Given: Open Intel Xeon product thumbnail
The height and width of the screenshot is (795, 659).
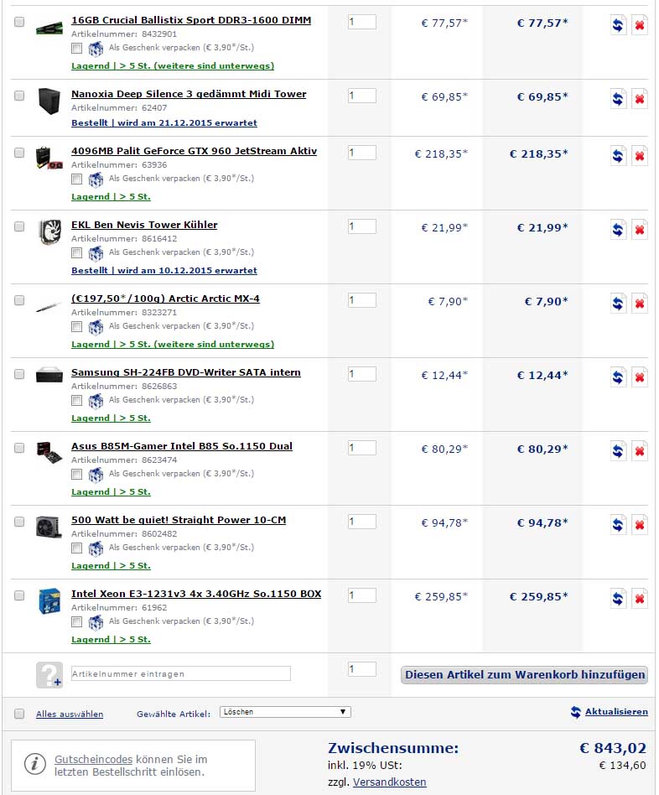Looking at the screenshot, I should click(49, 600).
